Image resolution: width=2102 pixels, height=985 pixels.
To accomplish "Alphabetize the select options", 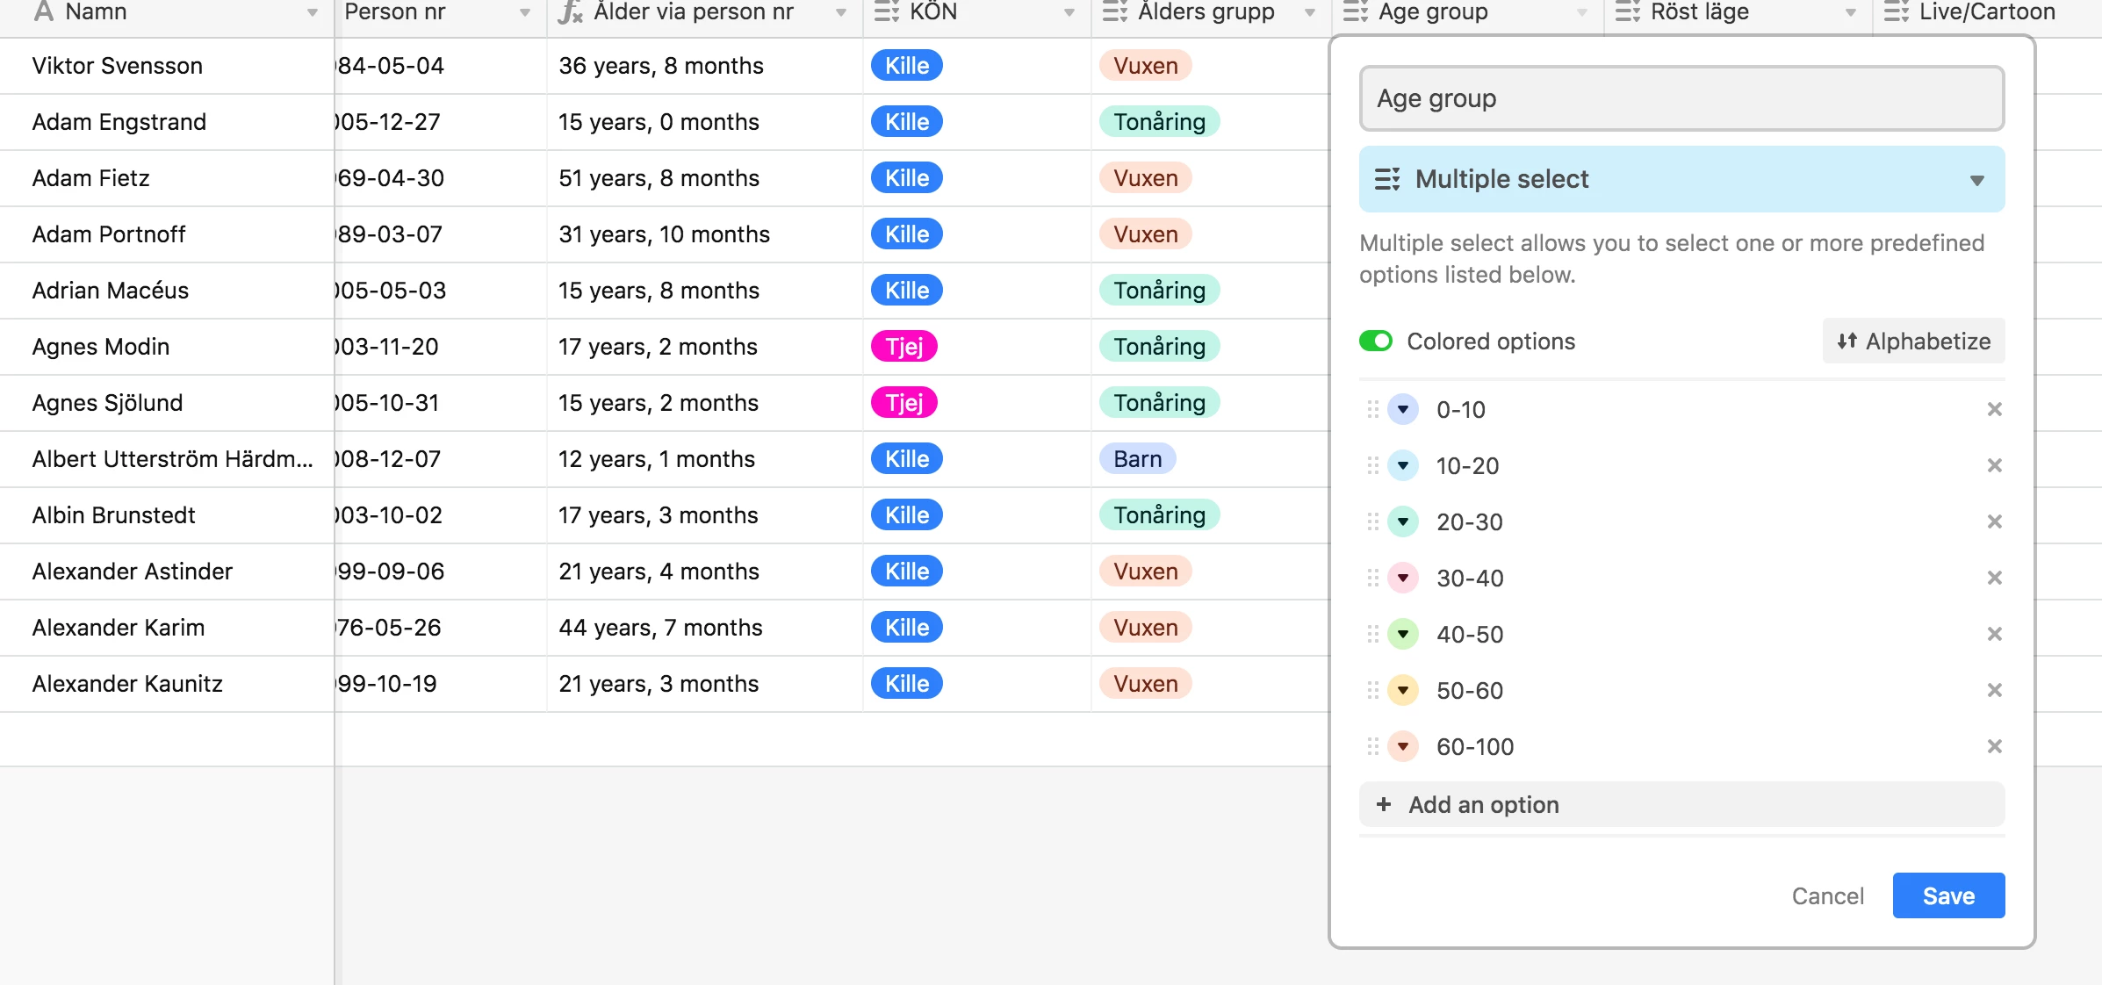I will point(1913,341).
